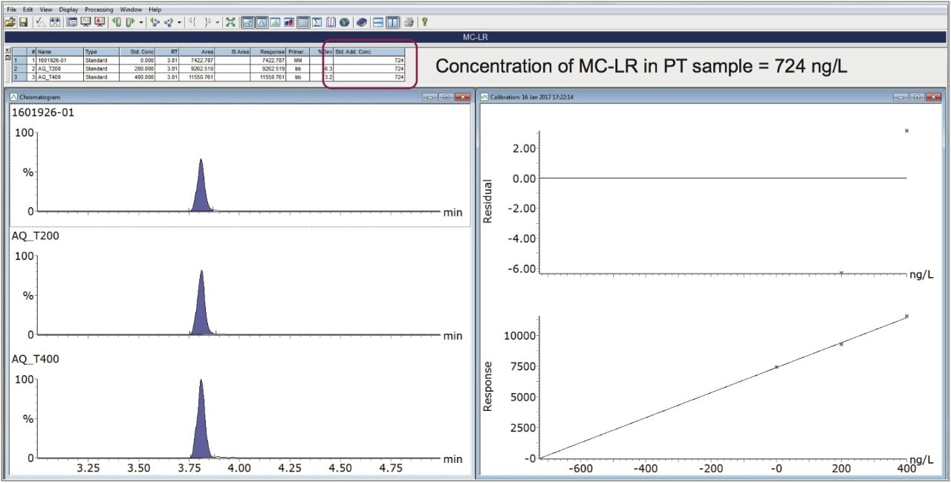
Task: Click the green zoom-to-fit arrows icon
Action: [230, 22]
